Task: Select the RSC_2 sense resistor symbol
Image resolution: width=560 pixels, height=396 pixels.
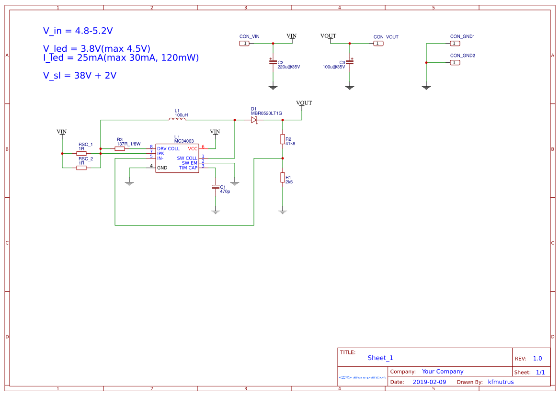Action: (81, 168)
